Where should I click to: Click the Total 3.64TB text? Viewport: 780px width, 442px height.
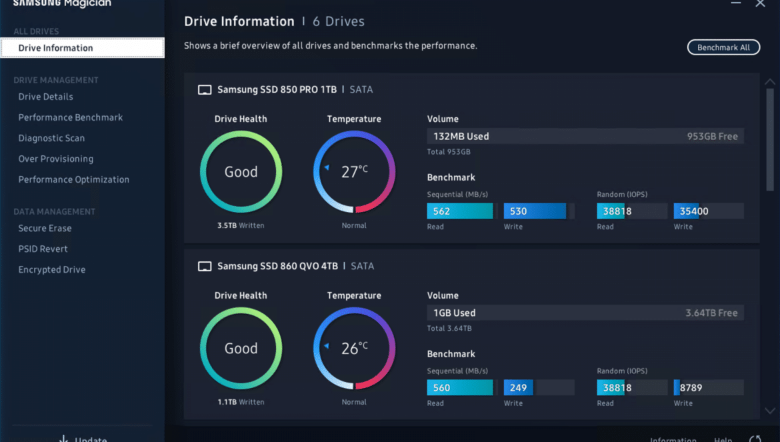449,328
